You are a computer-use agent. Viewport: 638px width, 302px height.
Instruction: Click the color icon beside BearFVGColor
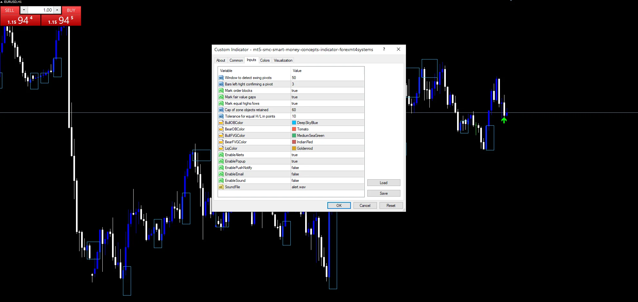(221, 142)
